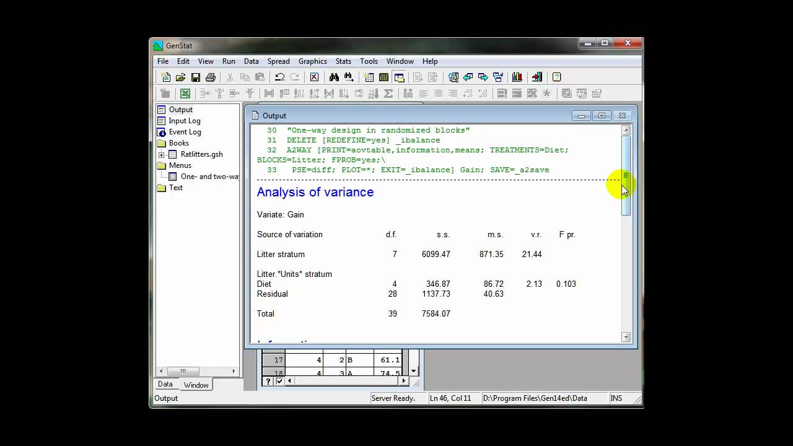The width and height of the screenshot is (793, 446).
Task: Click tree panel horizontal scroll right arrow
Action: 234,371
